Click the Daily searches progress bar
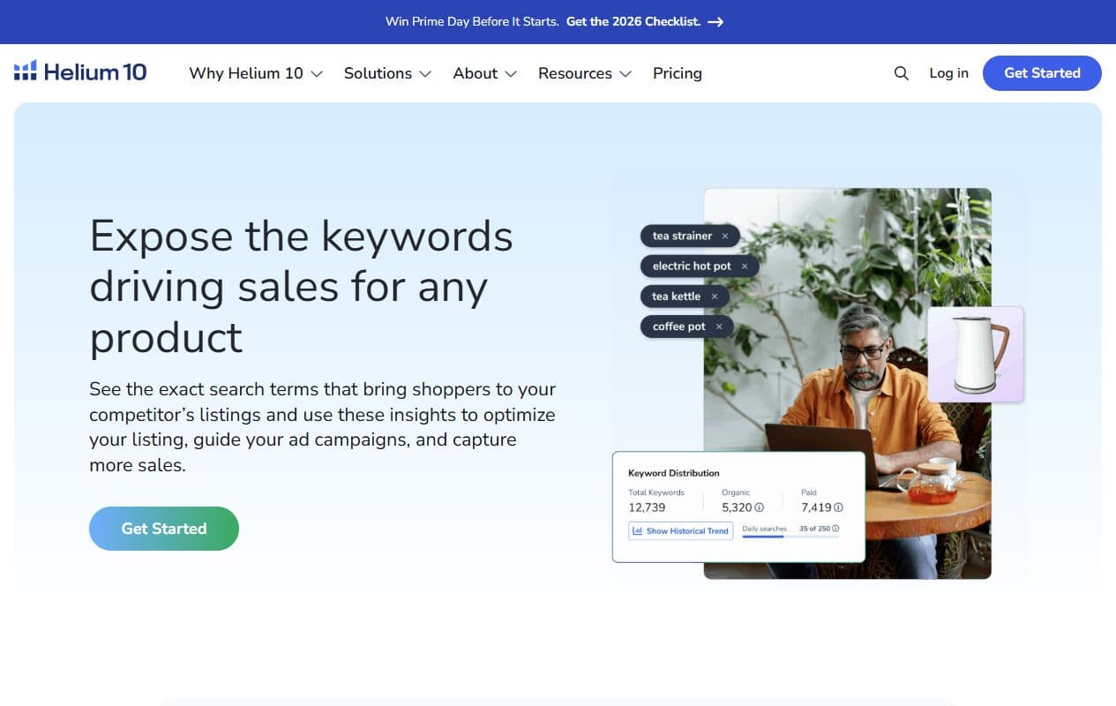 (790, 537)
